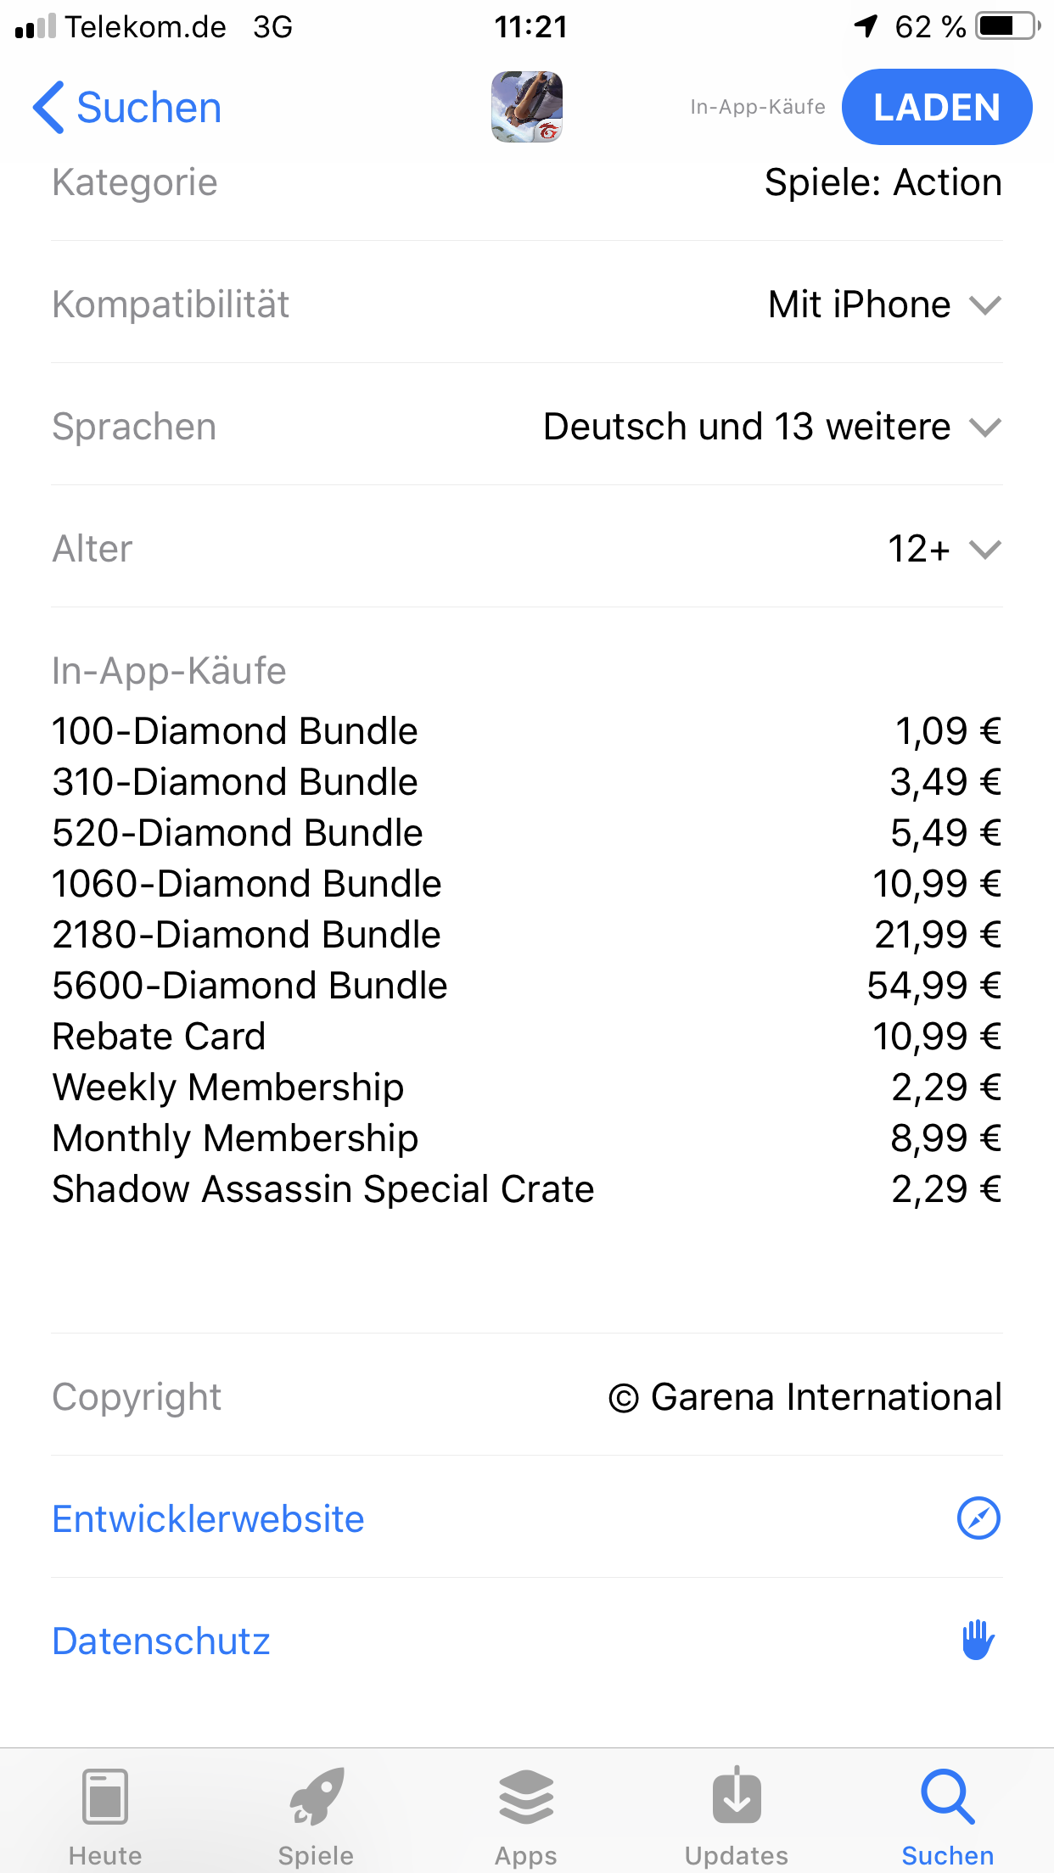Tap the location arrow in status bar
This screenshot has width=1054, height=1873.
(866, 26)
